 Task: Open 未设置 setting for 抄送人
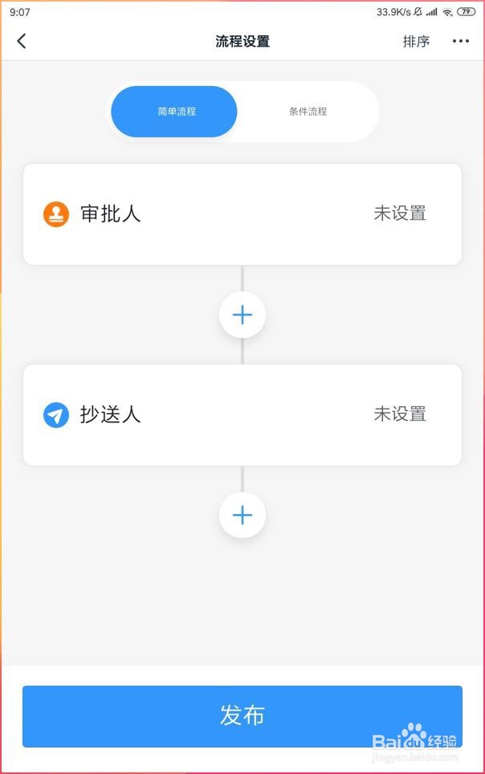pos(400,414)
